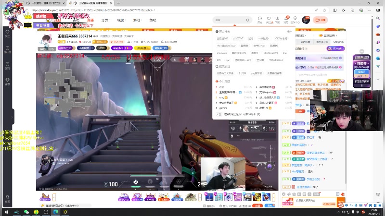Click Microsoft Edge icon in taskbar
The height and width of the screenshot is (216, 385).
click(x=56, y=212)
